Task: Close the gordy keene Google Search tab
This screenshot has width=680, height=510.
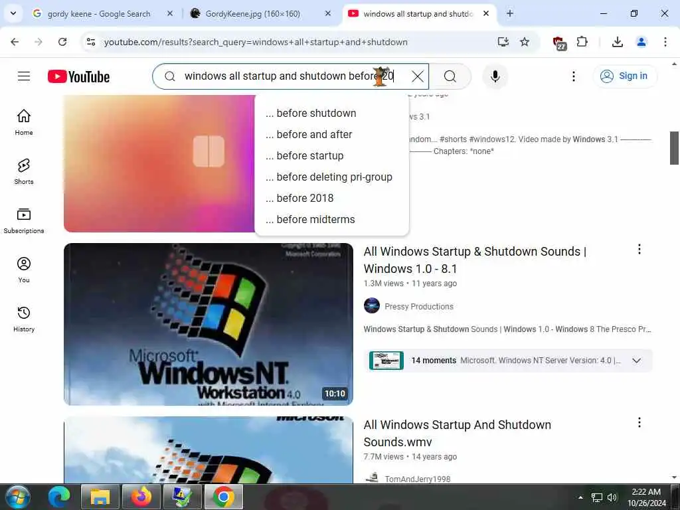Action: pos(170,13)
